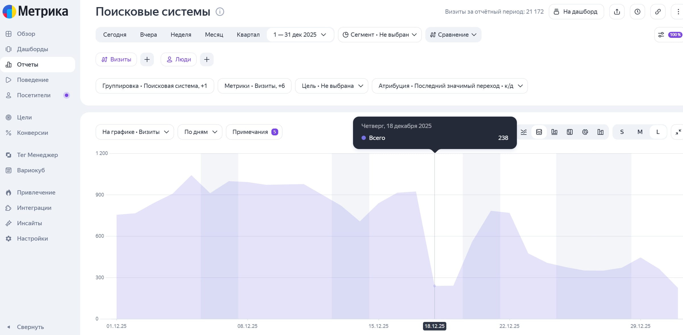
Task: Open Отчеты in the sidebar
Action: (38, 65)
